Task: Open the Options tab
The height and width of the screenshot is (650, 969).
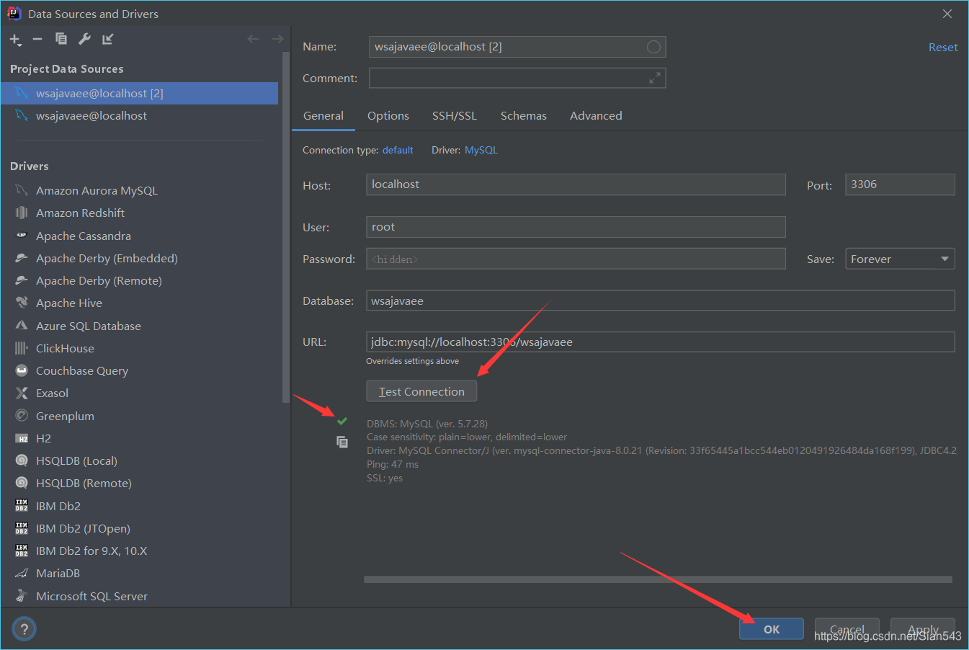Action: [x=388, y=115]
